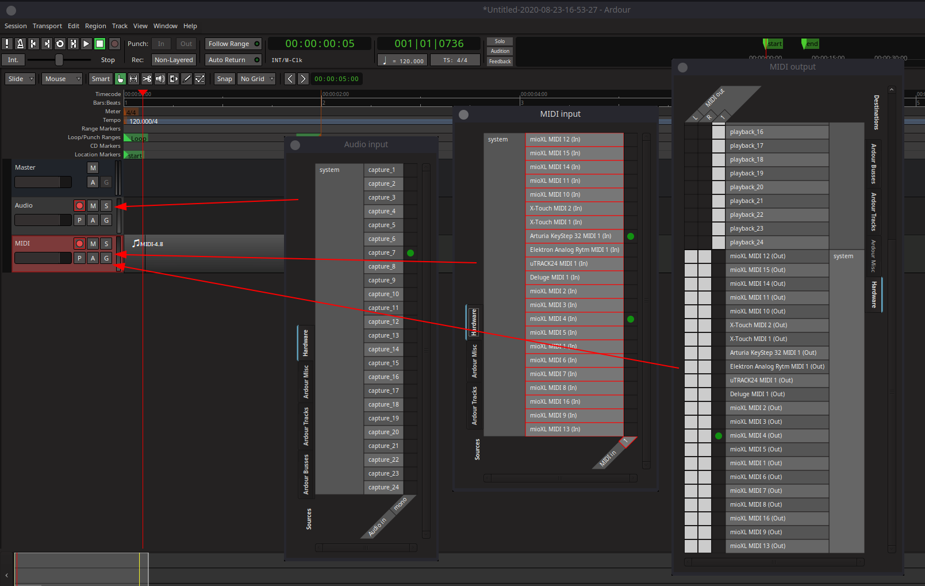Nudge backward with left arrow button
This screenshot has width=925, height=586.
(290, 79)
